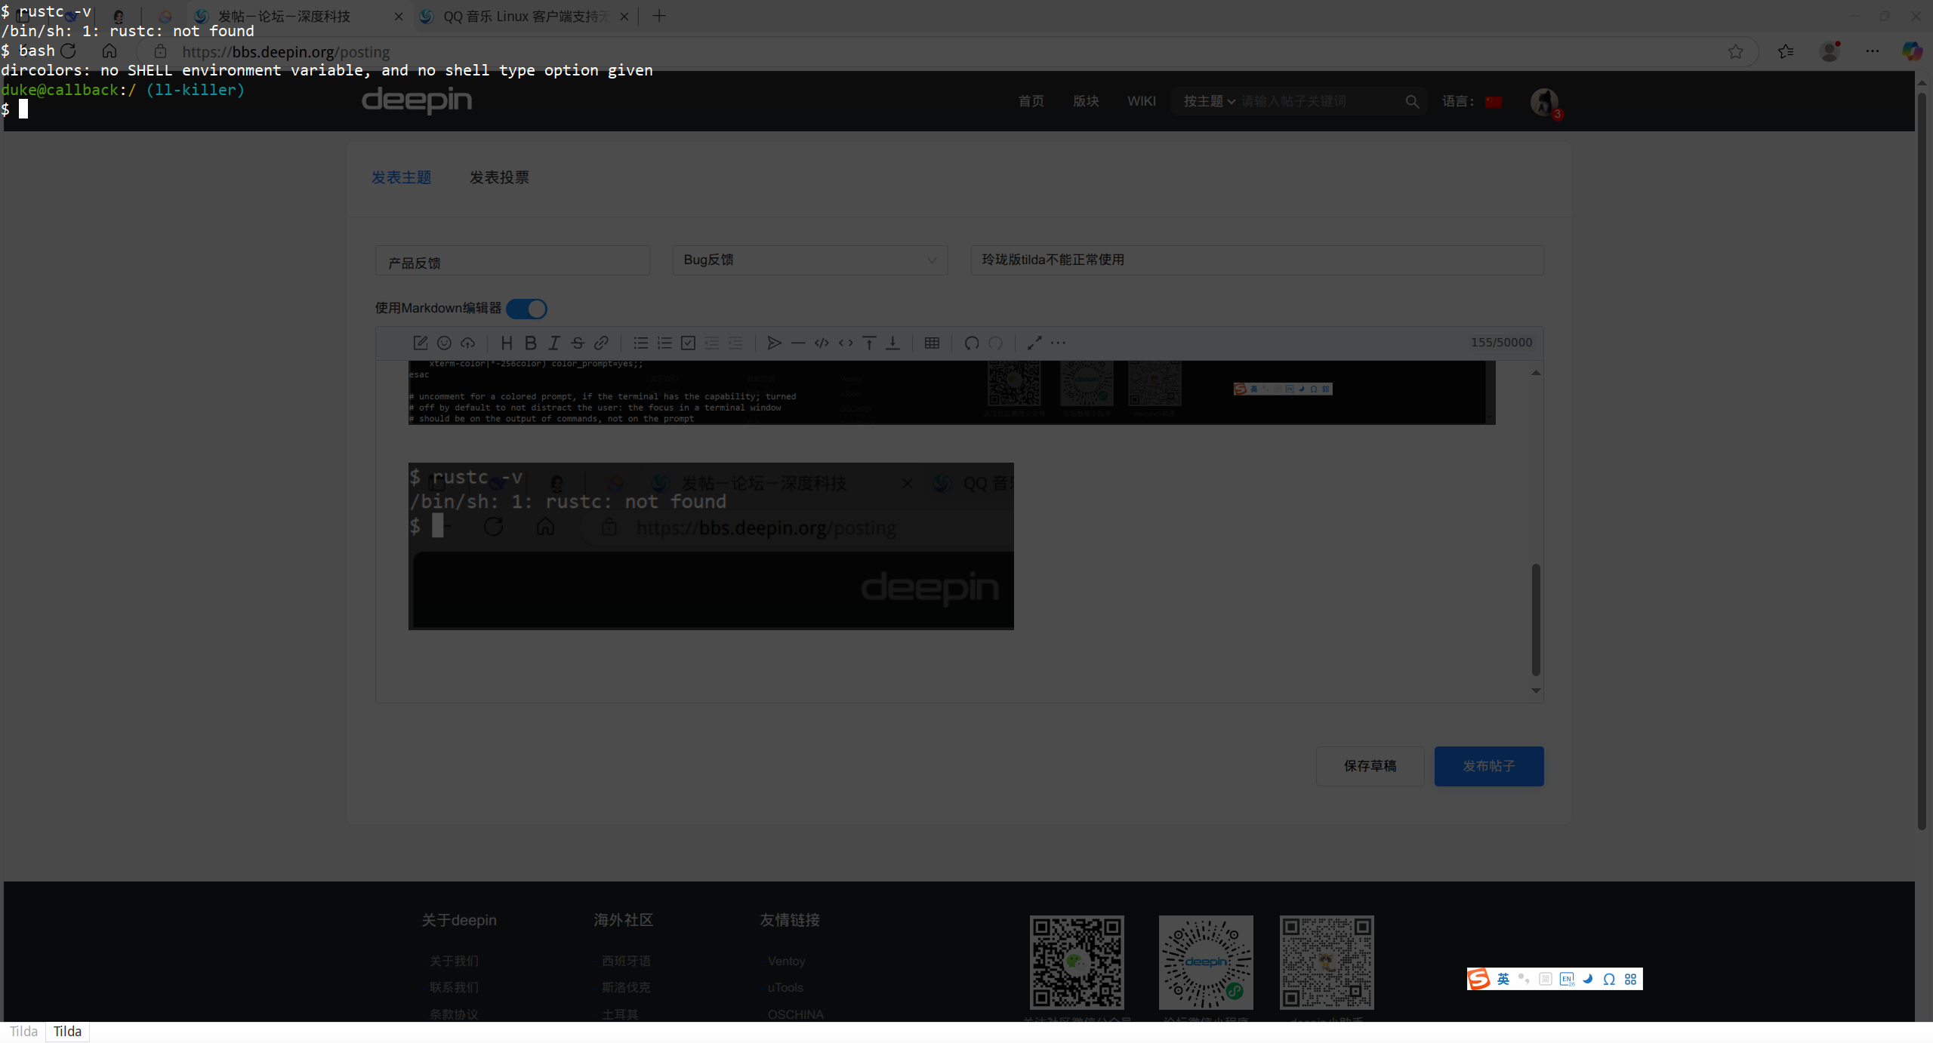Screen dimensions: 1933x1043
Task: Go to 首页 in the deepin navigation
Action: tap(1031, 101)
